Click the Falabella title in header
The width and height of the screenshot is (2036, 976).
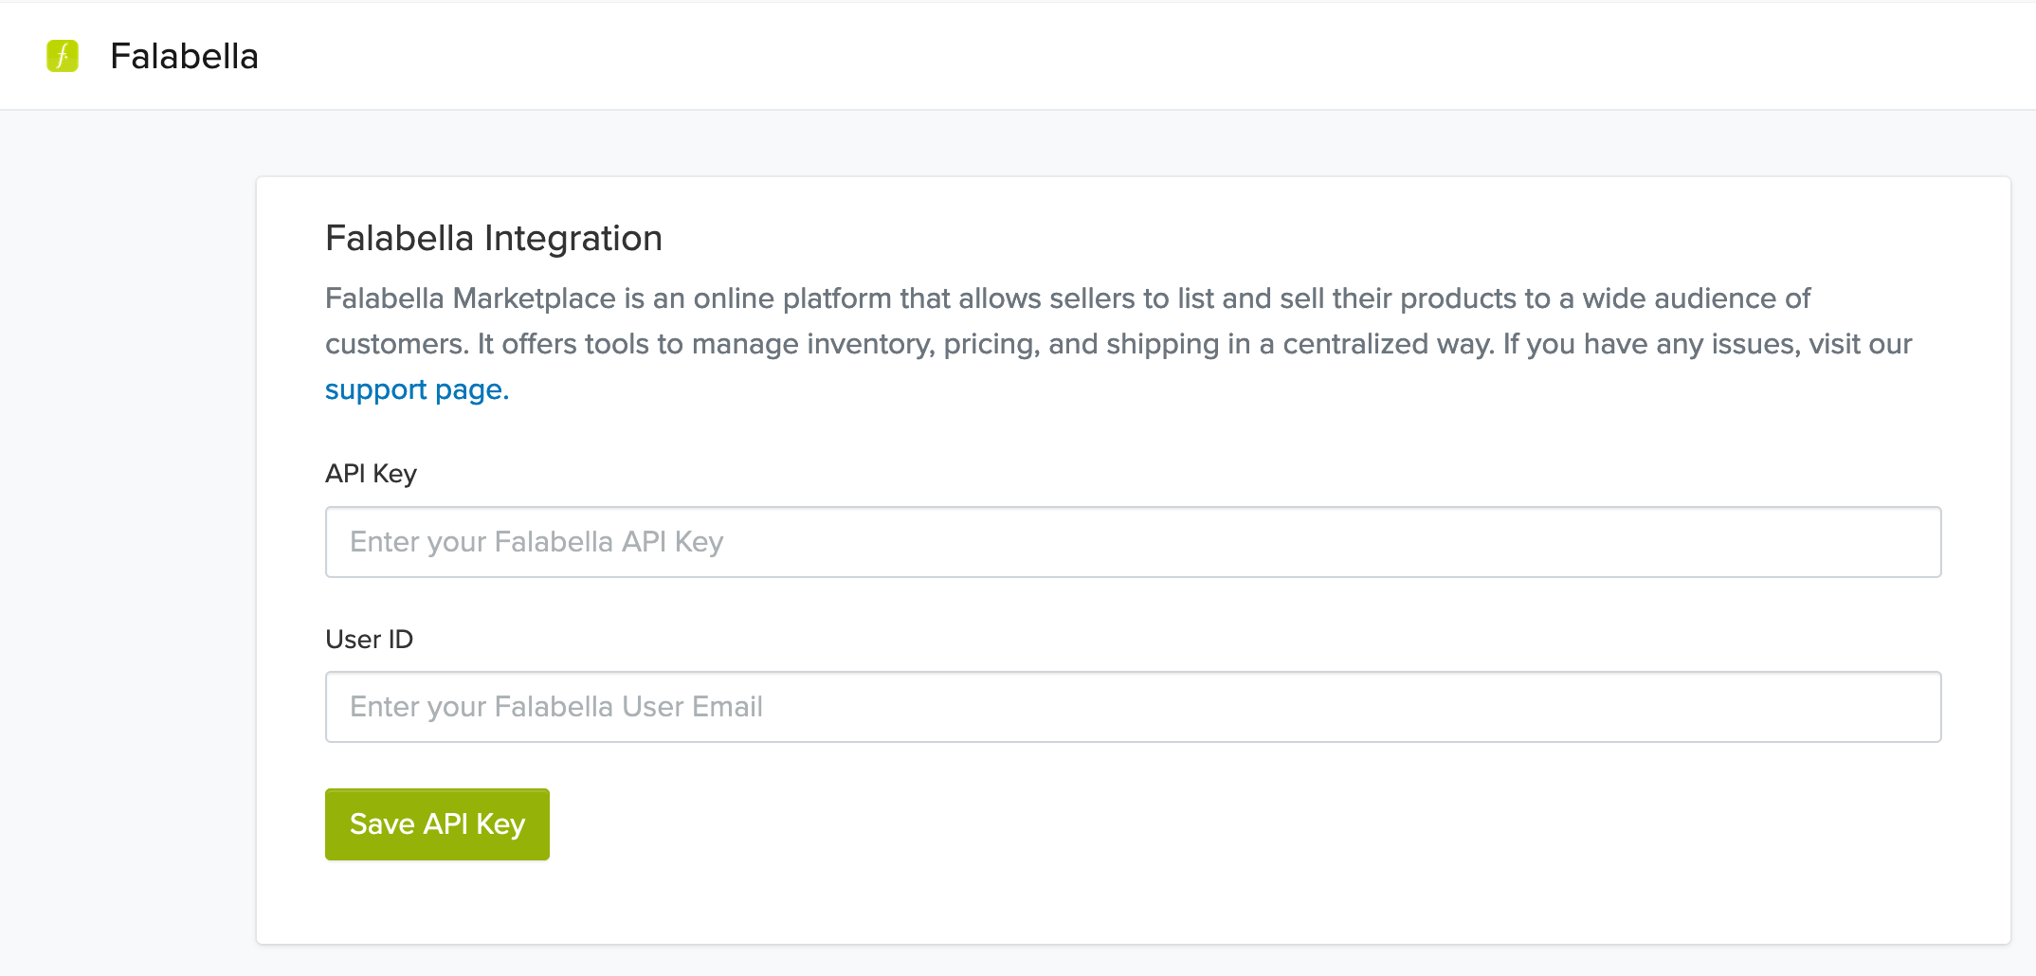184,56
